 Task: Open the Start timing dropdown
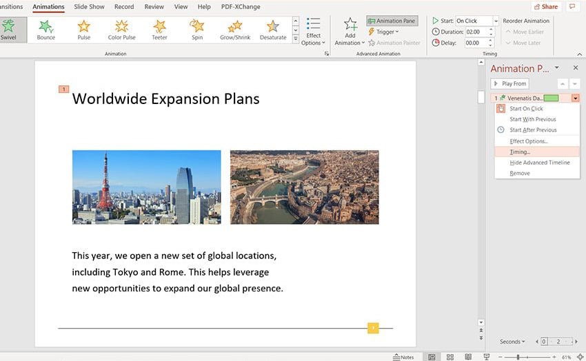494,21
